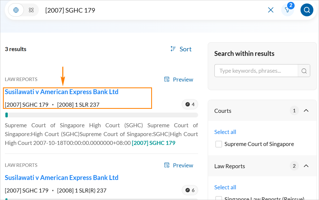Click the blue magnifier search button
This screenshot has width=319, height=200.
307,10
